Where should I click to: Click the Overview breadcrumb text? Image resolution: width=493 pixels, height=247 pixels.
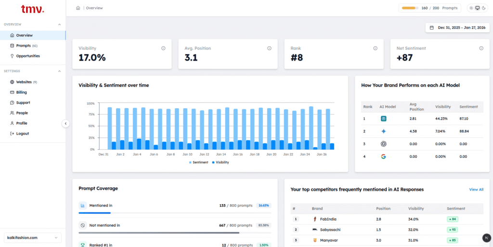point(94,8)
